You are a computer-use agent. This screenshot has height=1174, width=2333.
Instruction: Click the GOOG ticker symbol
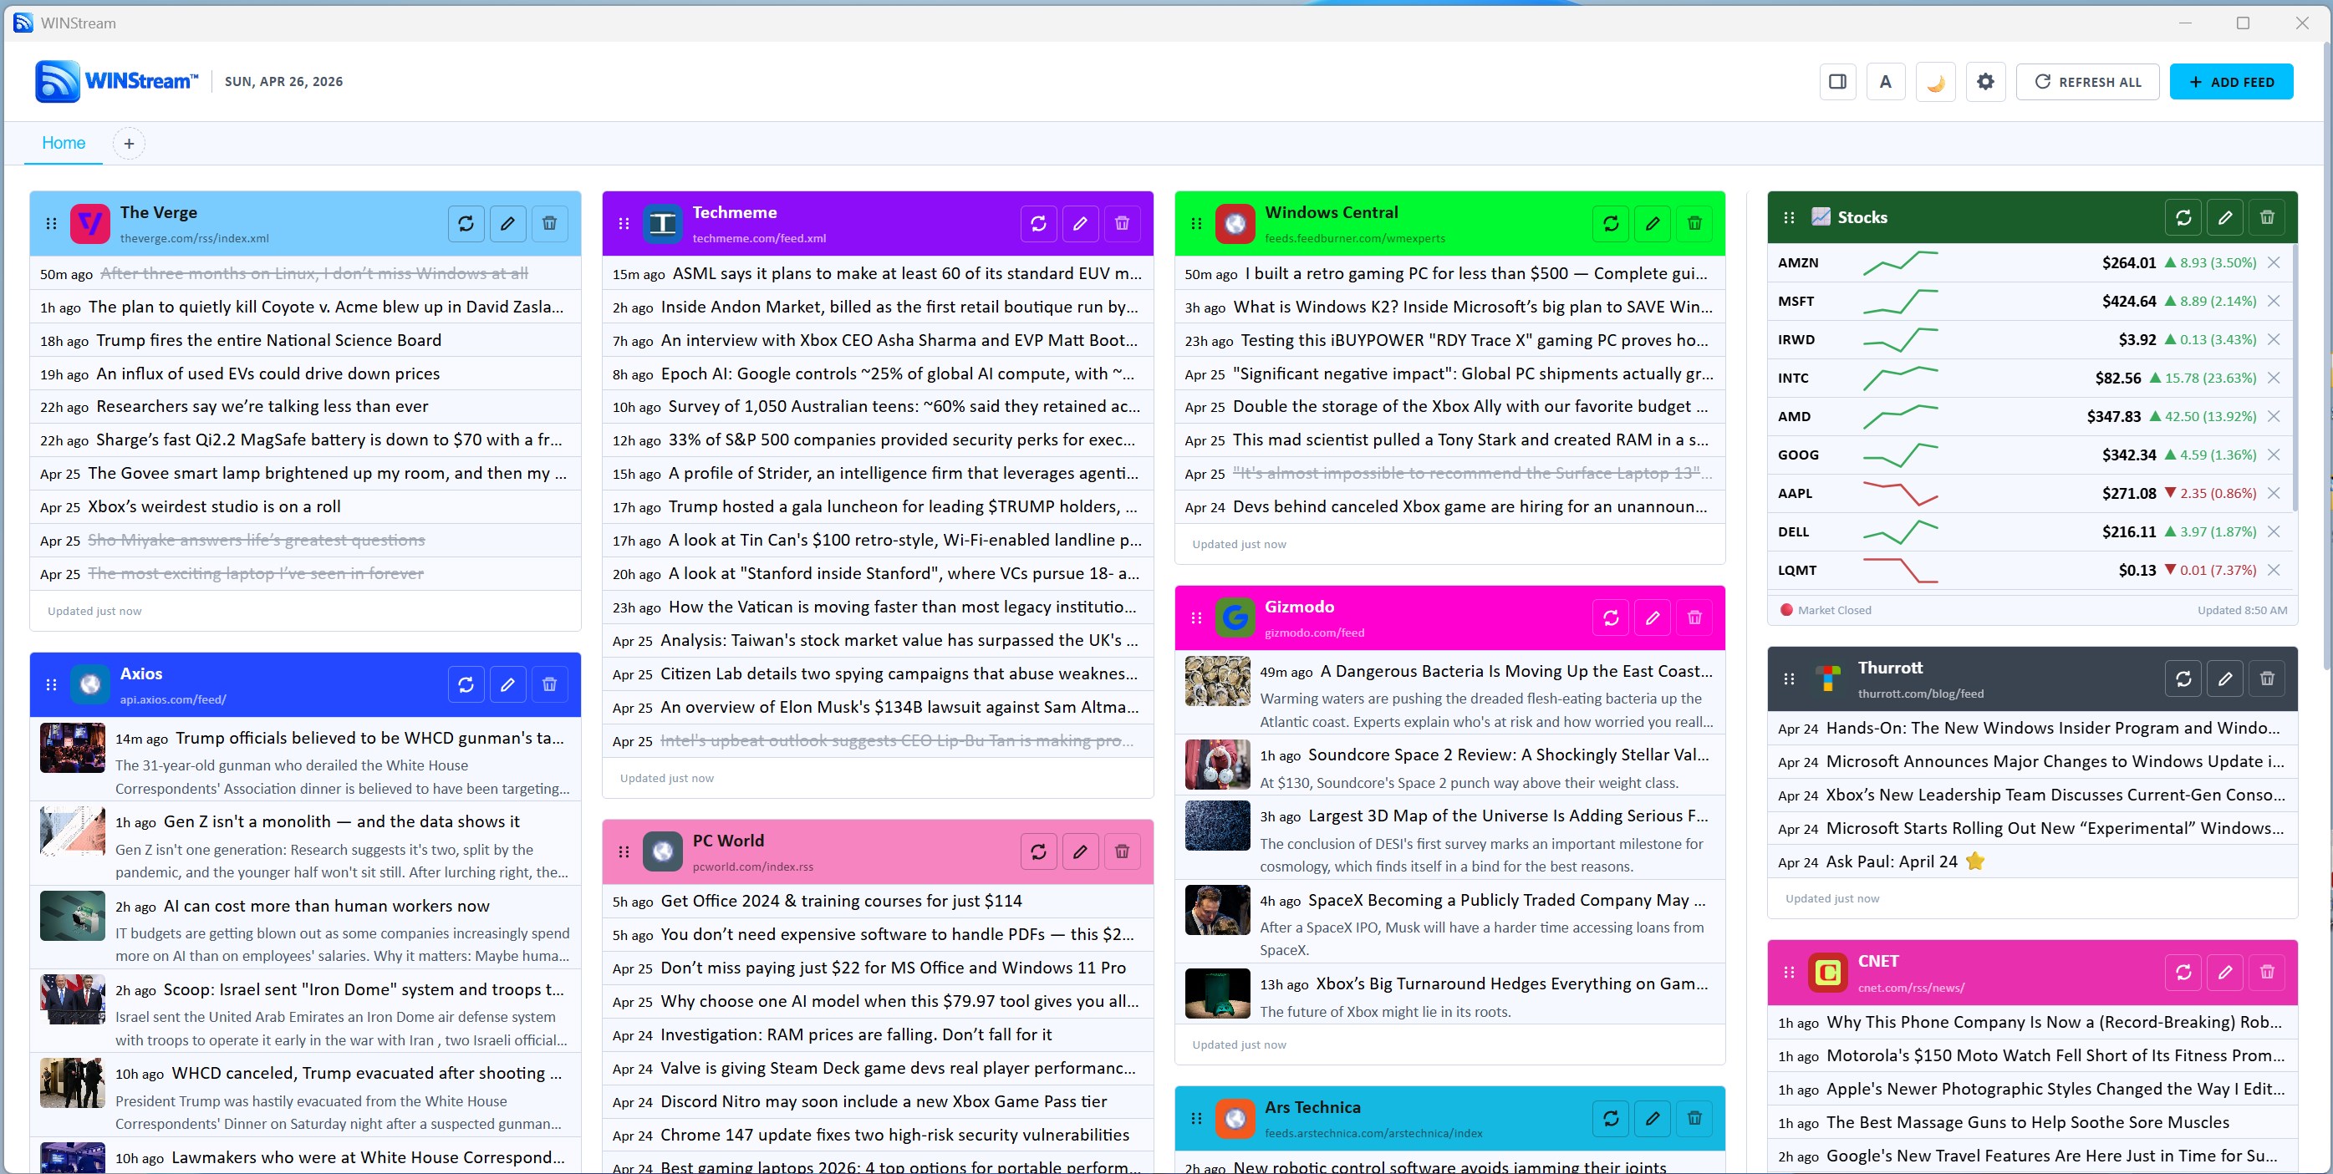point(1798,455)
